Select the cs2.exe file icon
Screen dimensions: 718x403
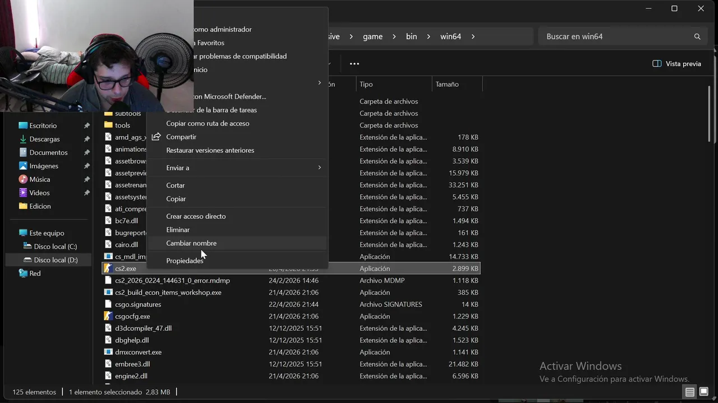108,269
